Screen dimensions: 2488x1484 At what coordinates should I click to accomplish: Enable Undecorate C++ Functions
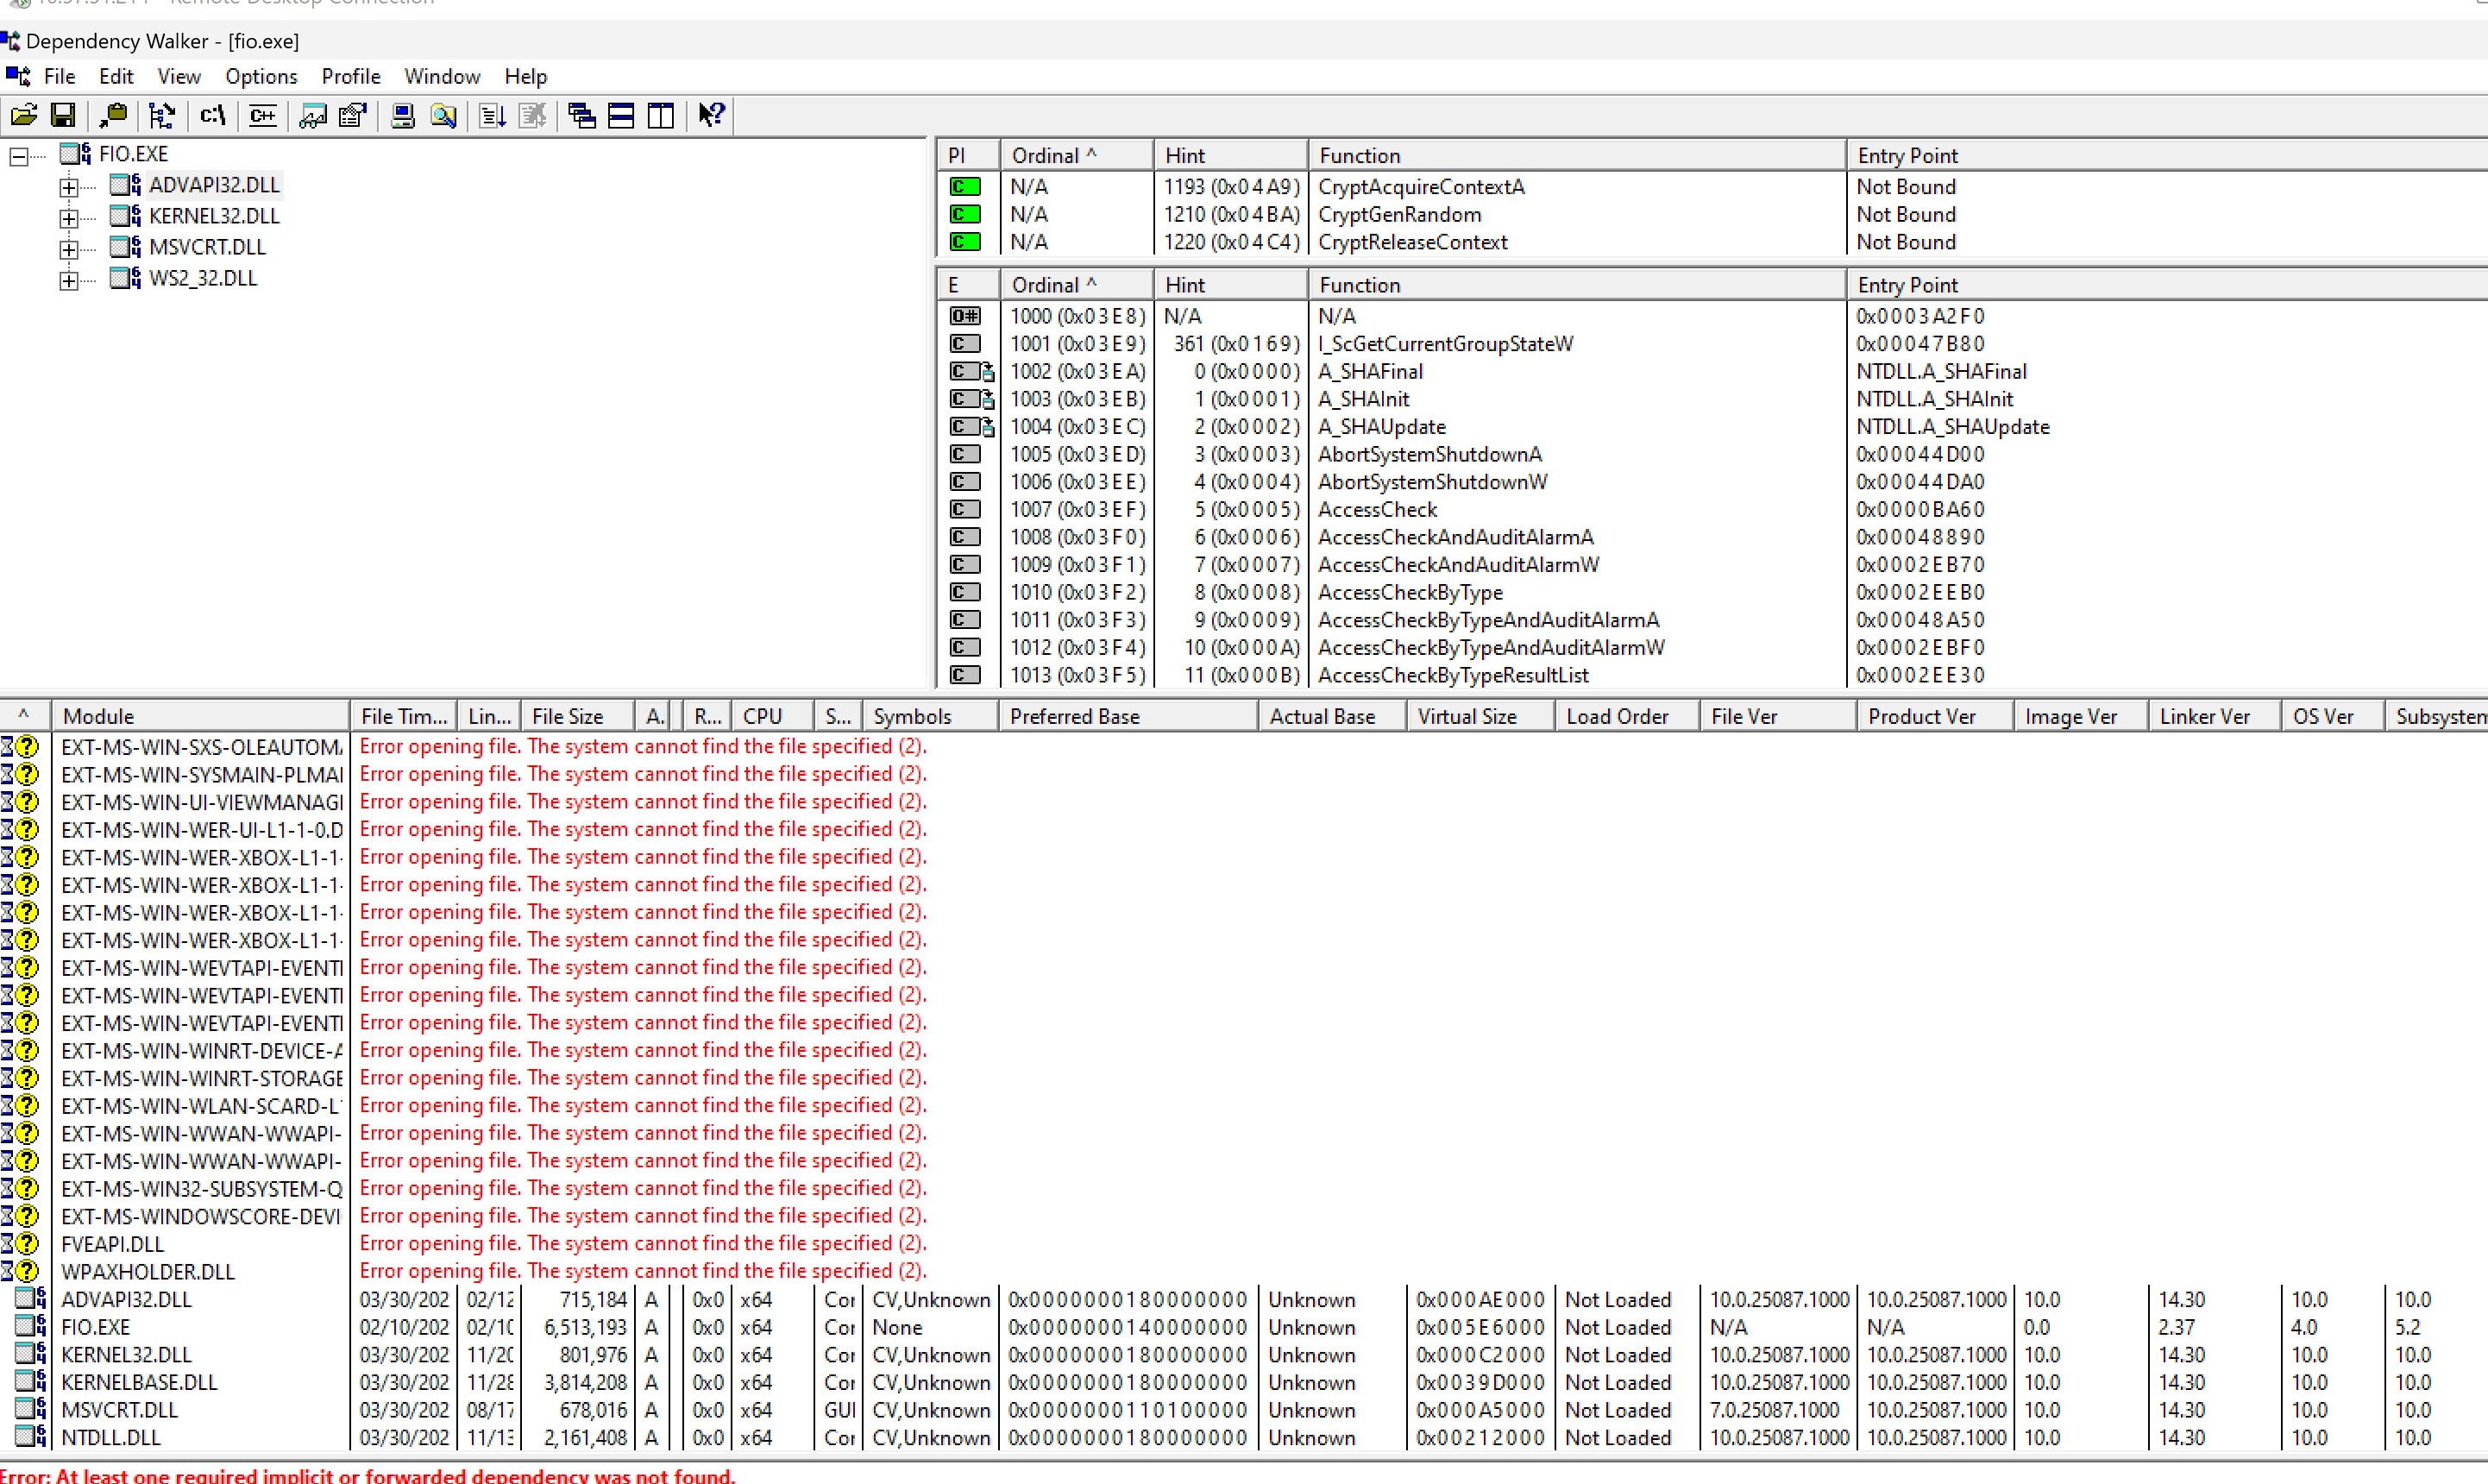[262, 115]
